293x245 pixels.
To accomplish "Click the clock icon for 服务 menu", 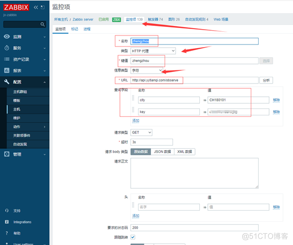I will [7, 48].
